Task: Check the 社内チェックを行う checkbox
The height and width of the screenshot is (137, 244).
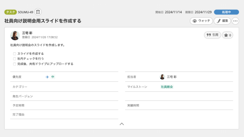Action: pyautogui.click(x=14, y=59)
